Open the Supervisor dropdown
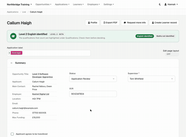Viewport: 186px width, 137px height. point(151,79)
